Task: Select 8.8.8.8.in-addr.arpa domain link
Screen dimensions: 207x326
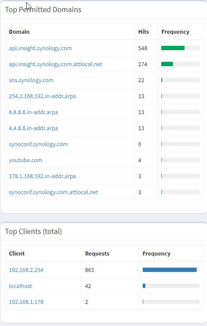Action: point(33,112)
